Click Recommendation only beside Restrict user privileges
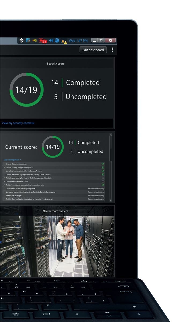190x322 pixels. (x=96, y=196)
